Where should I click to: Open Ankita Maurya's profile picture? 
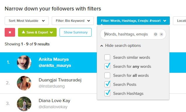tap(24, 62)
